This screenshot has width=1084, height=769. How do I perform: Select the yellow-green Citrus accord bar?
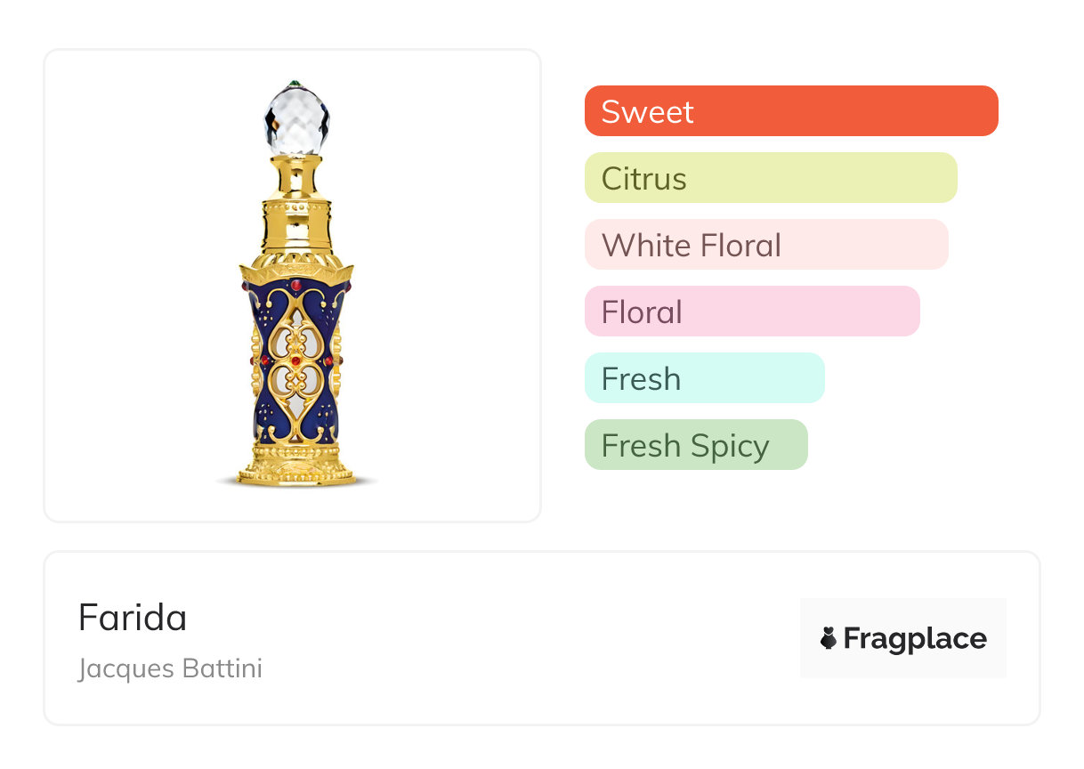770,178
